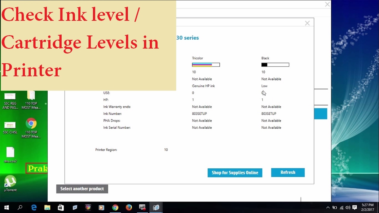The height and width of the screenshot is (213, 379).
Task: Click Tricolor 'Not Available' in Ink Warranty row
Action: point(202,107)
